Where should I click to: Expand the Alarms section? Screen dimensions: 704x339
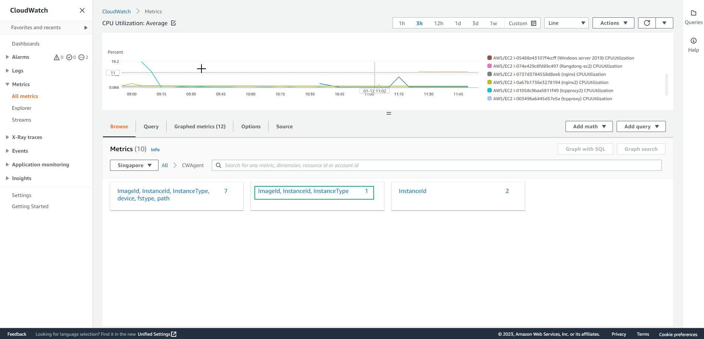(x=7, y=57)
